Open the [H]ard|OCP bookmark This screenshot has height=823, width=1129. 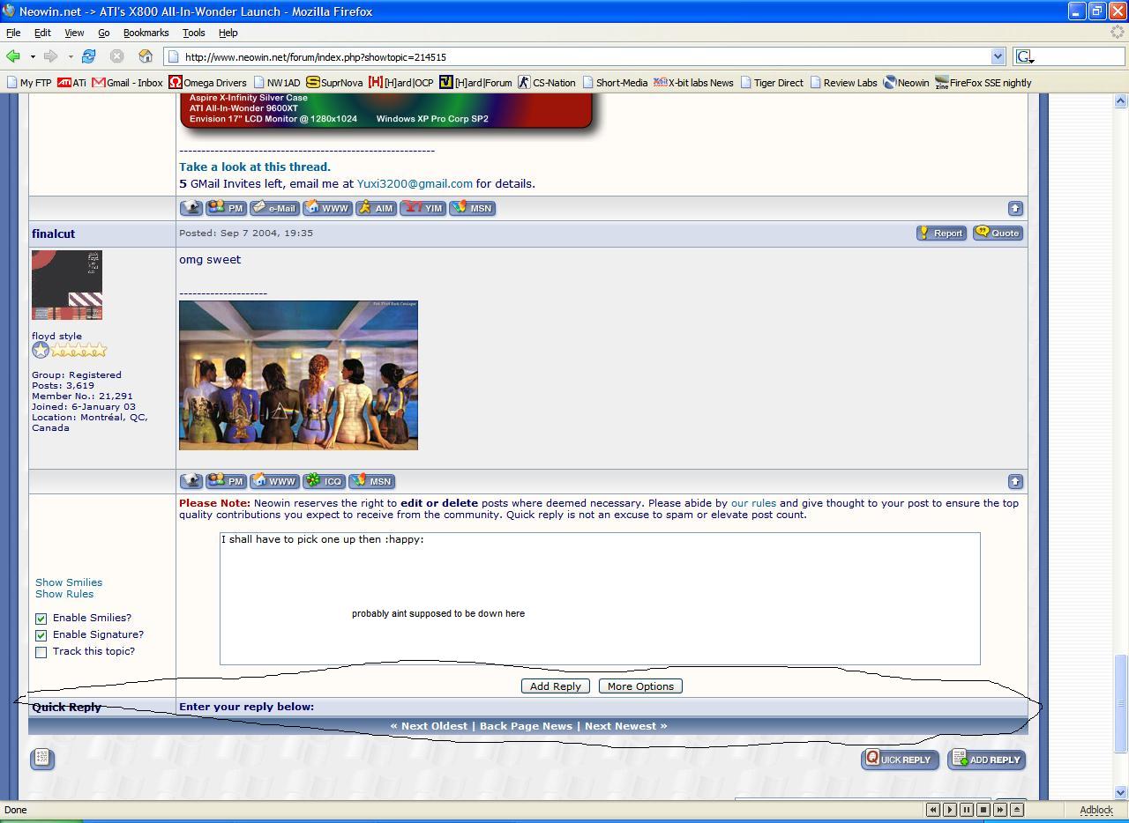[401, 83]
